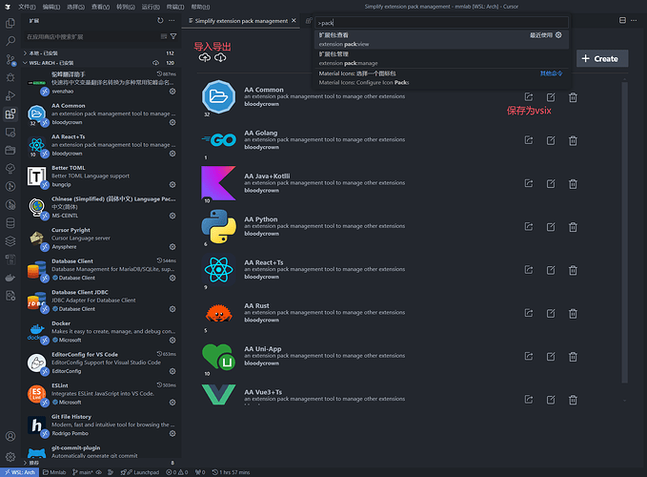Open the Database cylinder view in activity bar

(x=10, y=223)
